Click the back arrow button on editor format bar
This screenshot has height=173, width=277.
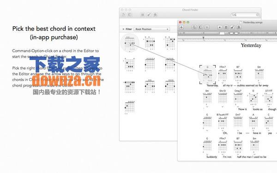pos(181,33)
